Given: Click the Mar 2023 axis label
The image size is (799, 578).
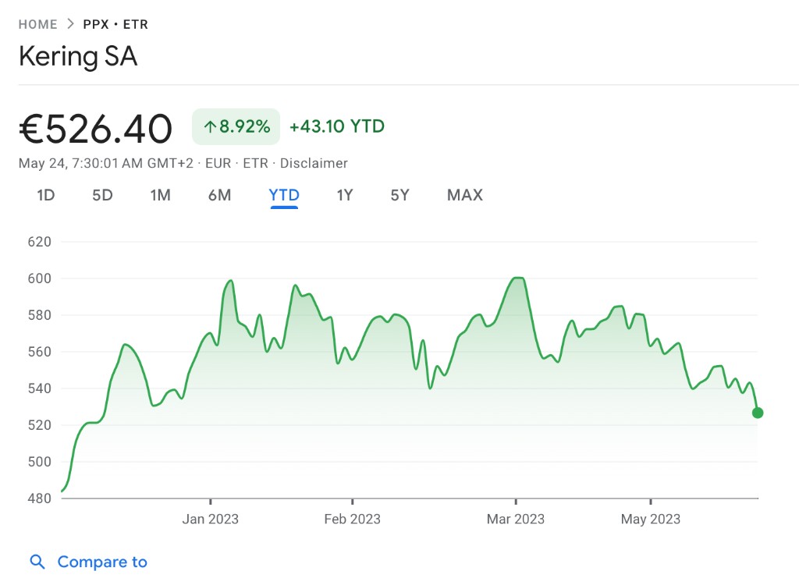Looking at the screenshot, I should click(x=516, y=519).
